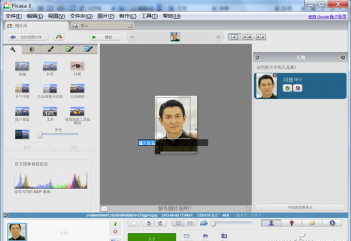Image resolution: width=351 pixels, height=241 pixels.
Task: Open the 文件(F) menu
Action: pyautogui.click(x=14, y=16)
